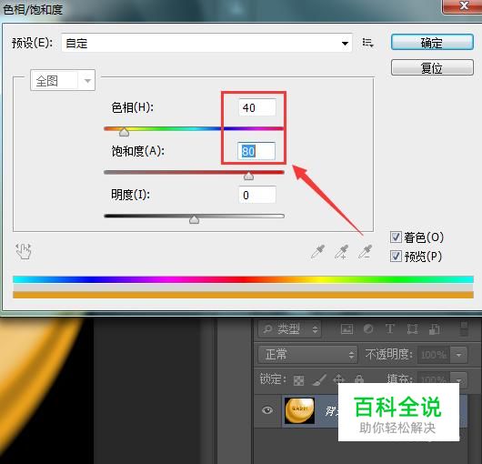Viewport: 482px width, 464px height.
Task: Click the preset options menu icon
Action: [x=367, y=43]
